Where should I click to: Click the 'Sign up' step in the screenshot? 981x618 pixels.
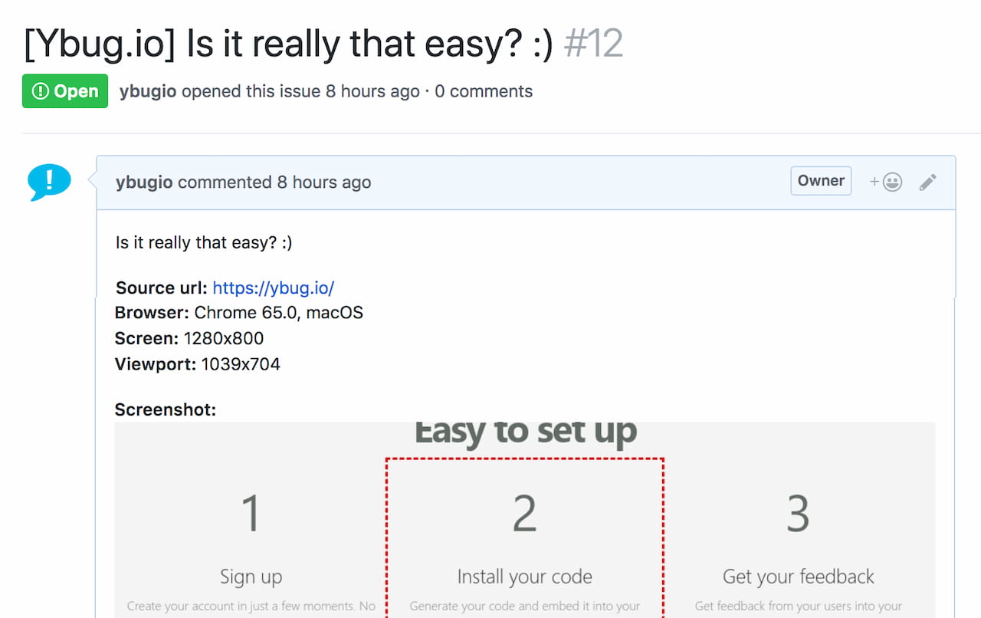pos(251,576)
